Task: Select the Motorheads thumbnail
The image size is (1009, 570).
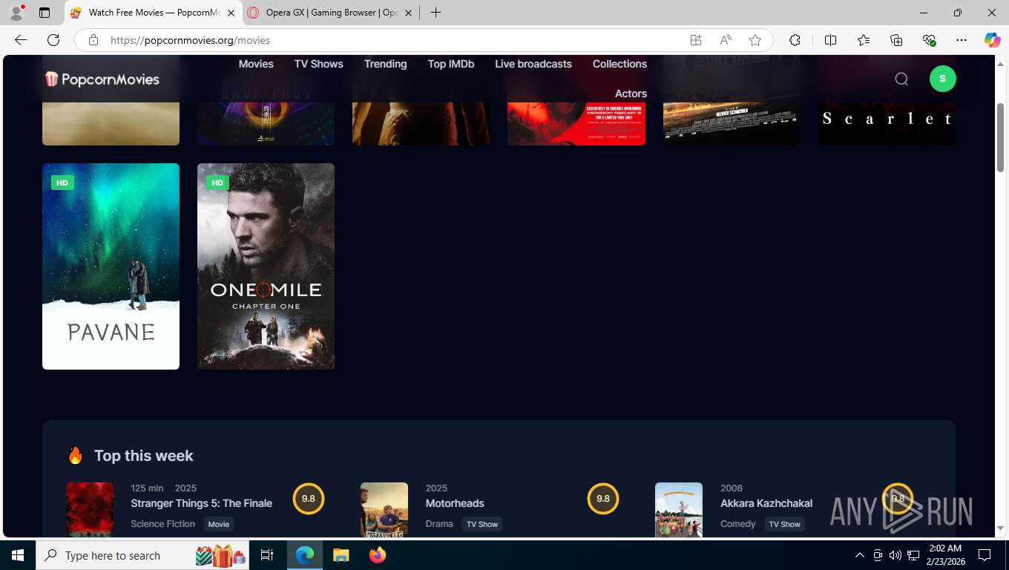Action: 384,509
